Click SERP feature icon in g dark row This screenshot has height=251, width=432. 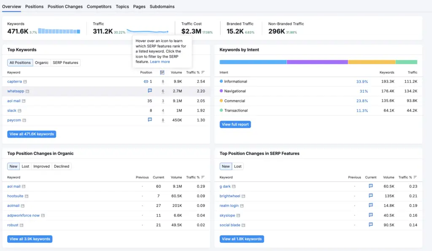point(371,186)
